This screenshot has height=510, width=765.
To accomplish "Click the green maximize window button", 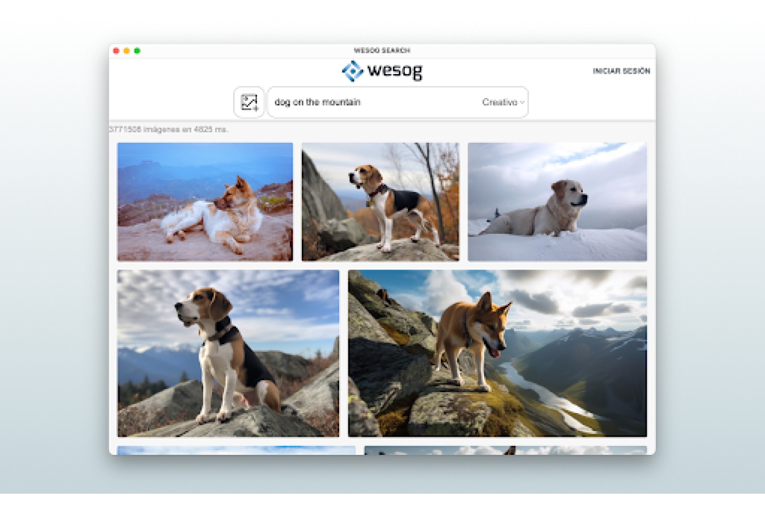I will click(137, 50).
